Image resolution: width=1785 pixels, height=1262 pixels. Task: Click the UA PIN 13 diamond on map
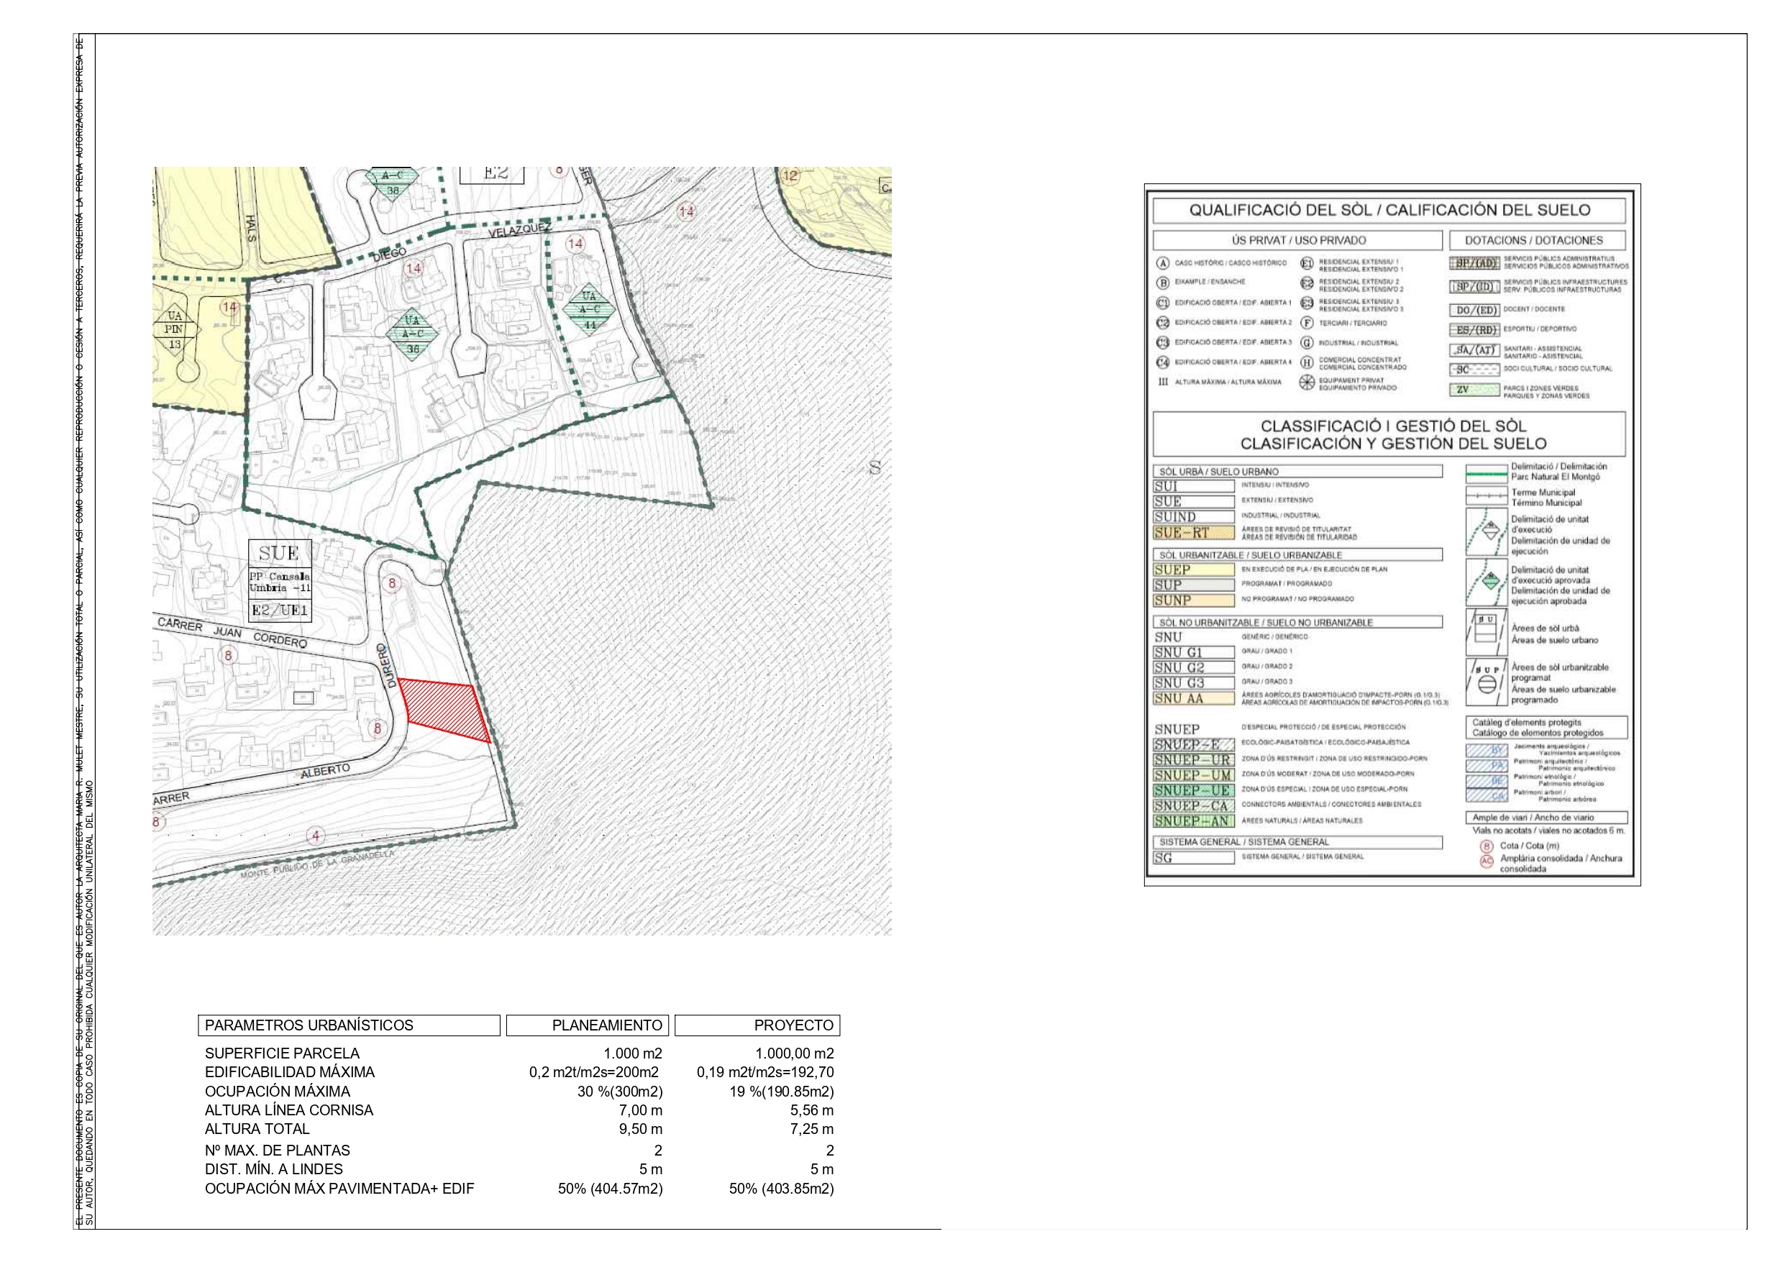[x=174, y=329]
